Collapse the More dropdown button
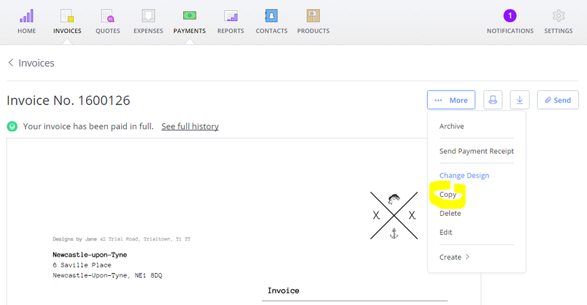The image size is (587, 305). (x=451, y=100)
